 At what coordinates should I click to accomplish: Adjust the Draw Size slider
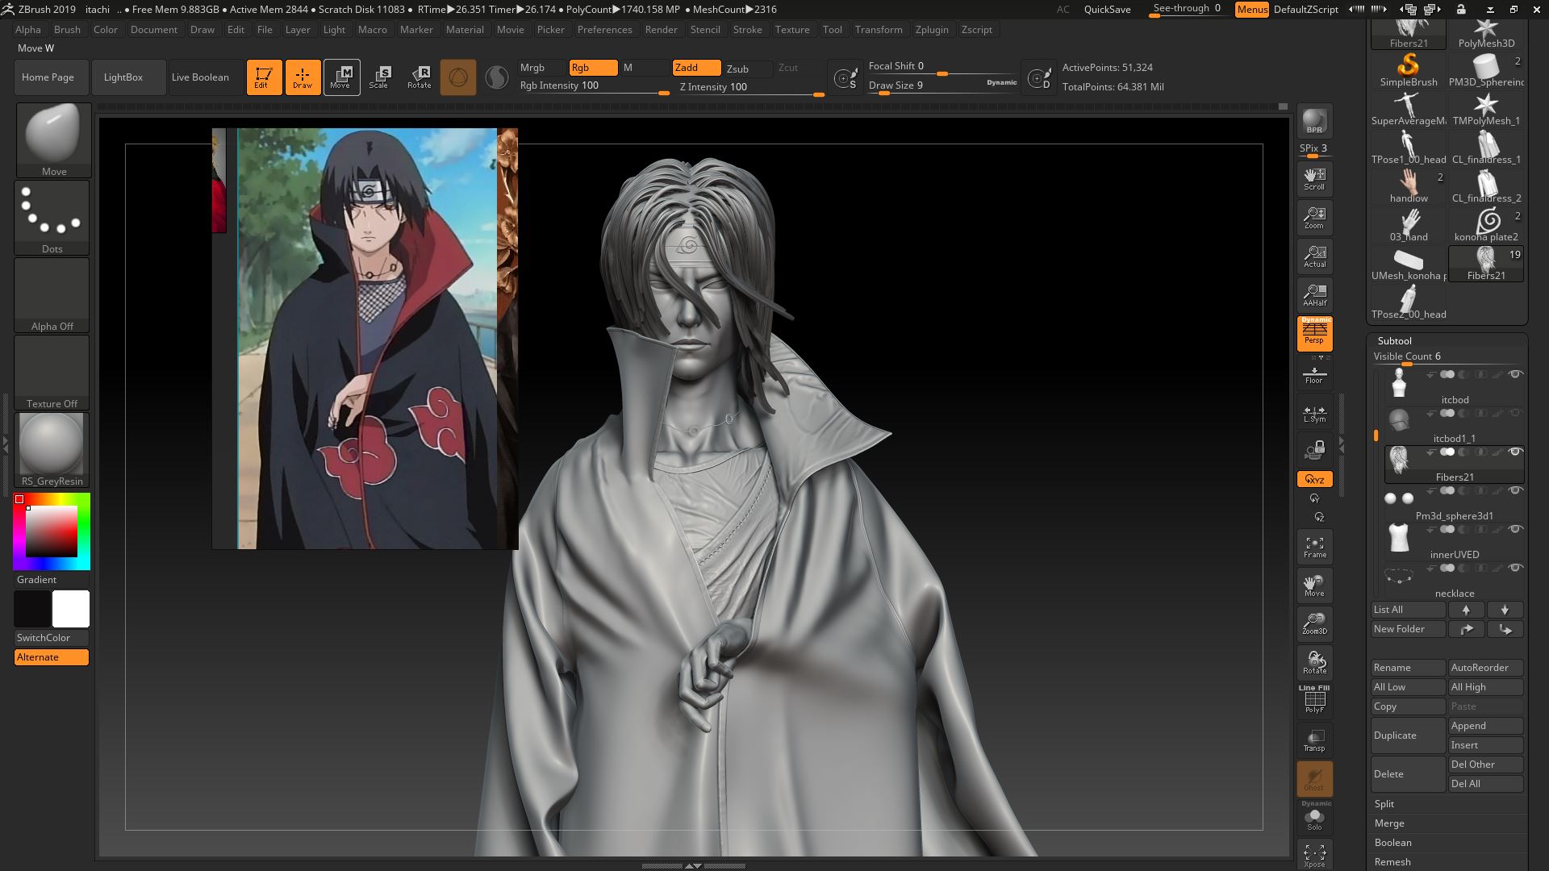(x=942, y=85)
